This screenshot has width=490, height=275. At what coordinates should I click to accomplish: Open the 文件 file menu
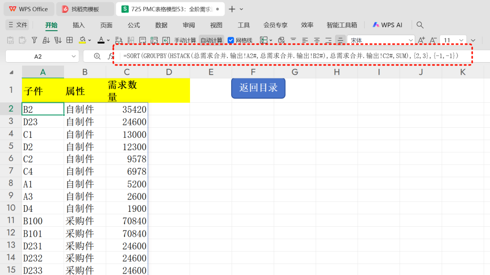point(18,25)
